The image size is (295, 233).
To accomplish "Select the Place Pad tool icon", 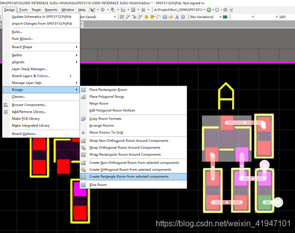I will point(146,17).
